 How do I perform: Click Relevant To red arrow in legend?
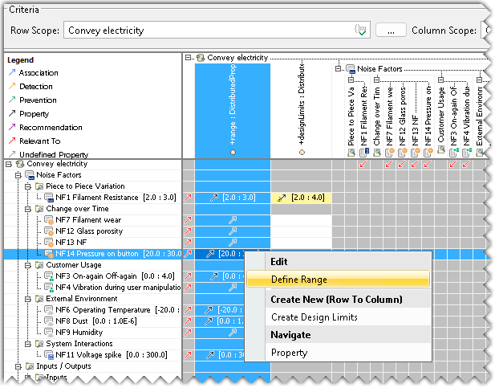[x=12, y=141]
